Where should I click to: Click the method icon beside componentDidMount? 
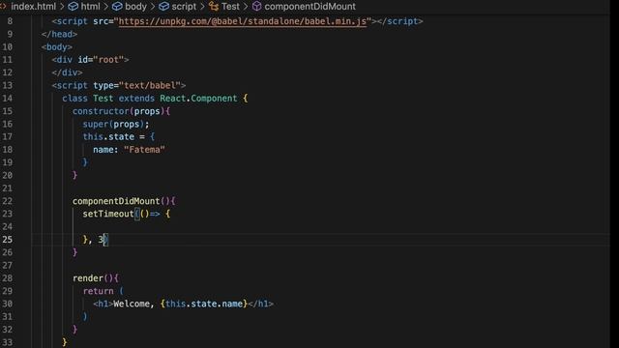[257, 7]
